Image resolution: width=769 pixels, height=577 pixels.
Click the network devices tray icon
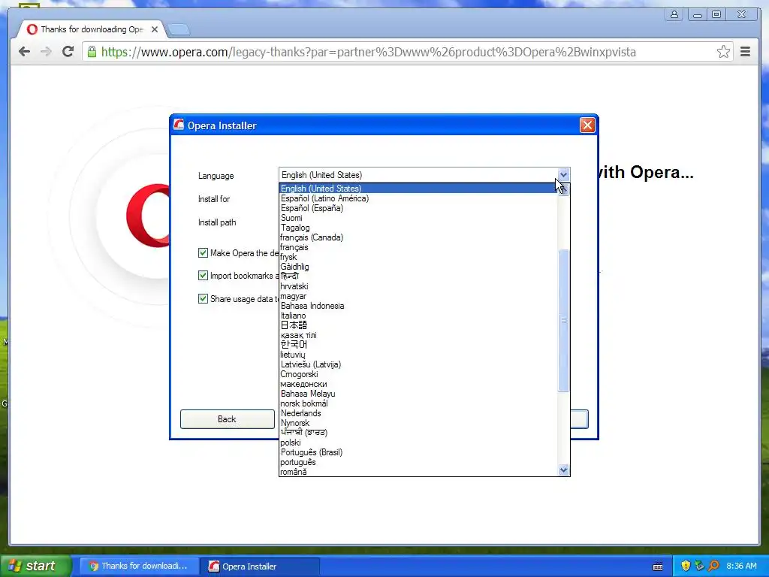point(699,566)
